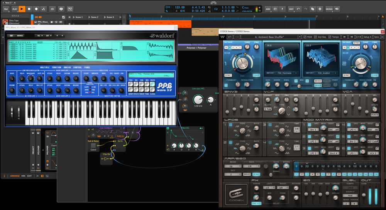Open the FILE menu in Bitwig

[6, 9]
